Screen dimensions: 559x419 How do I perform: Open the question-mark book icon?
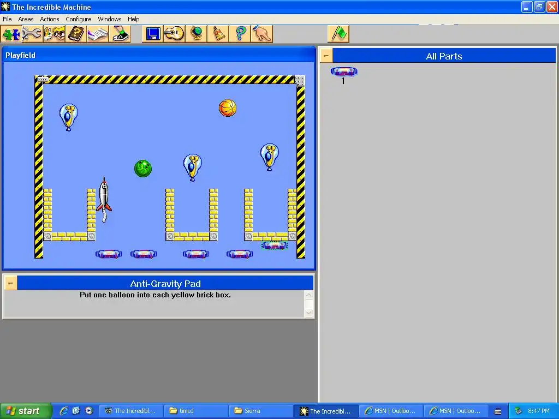[x=76, y=34]
